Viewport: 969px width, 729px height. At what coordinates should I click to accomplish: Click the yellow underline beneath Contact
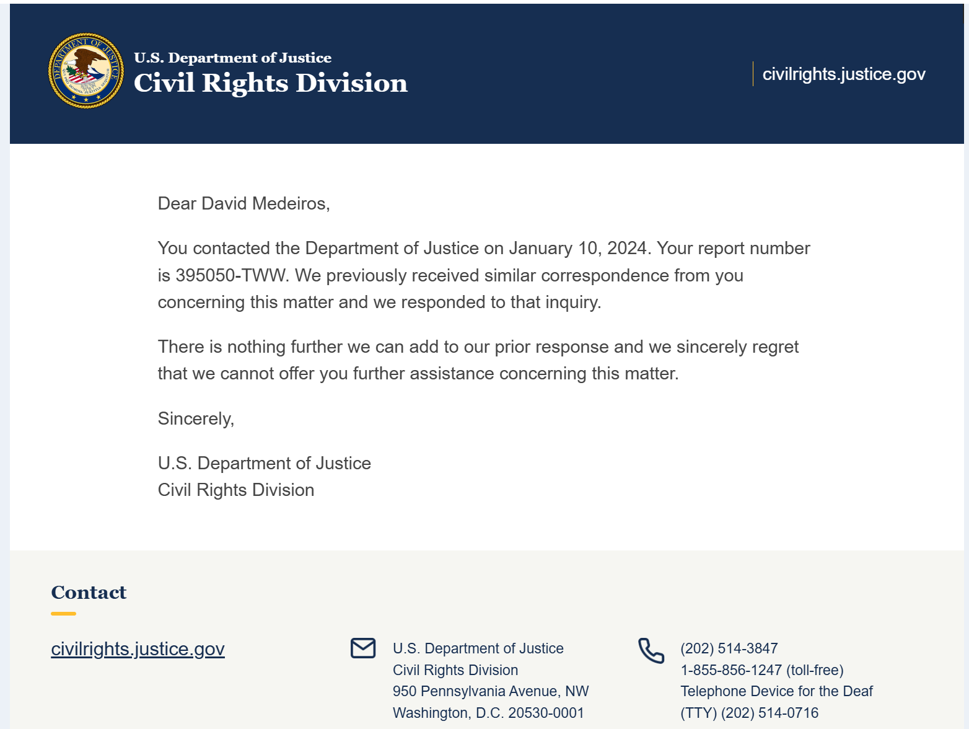(63, 614)
